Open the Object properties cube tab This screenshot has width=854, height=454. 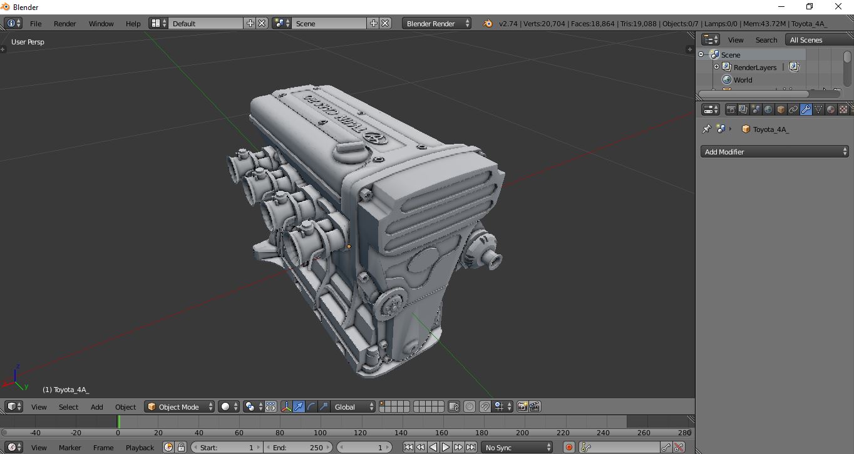click(x=781, y=109)
